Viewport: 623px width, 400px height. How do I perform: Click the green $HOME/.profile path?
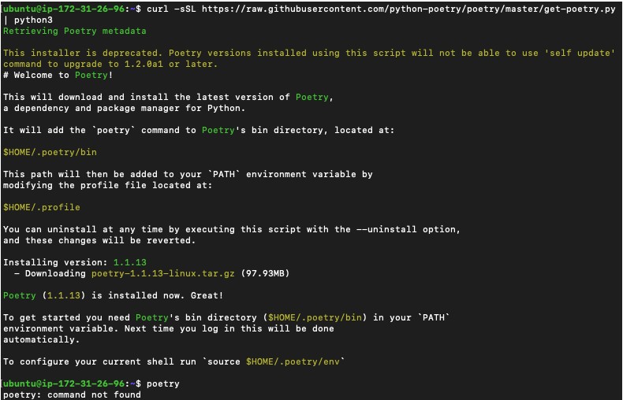pos(41,207)
